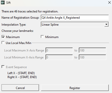
Task: Select the Left X - (START, END) sequence
Action: (x=21, y=73)
